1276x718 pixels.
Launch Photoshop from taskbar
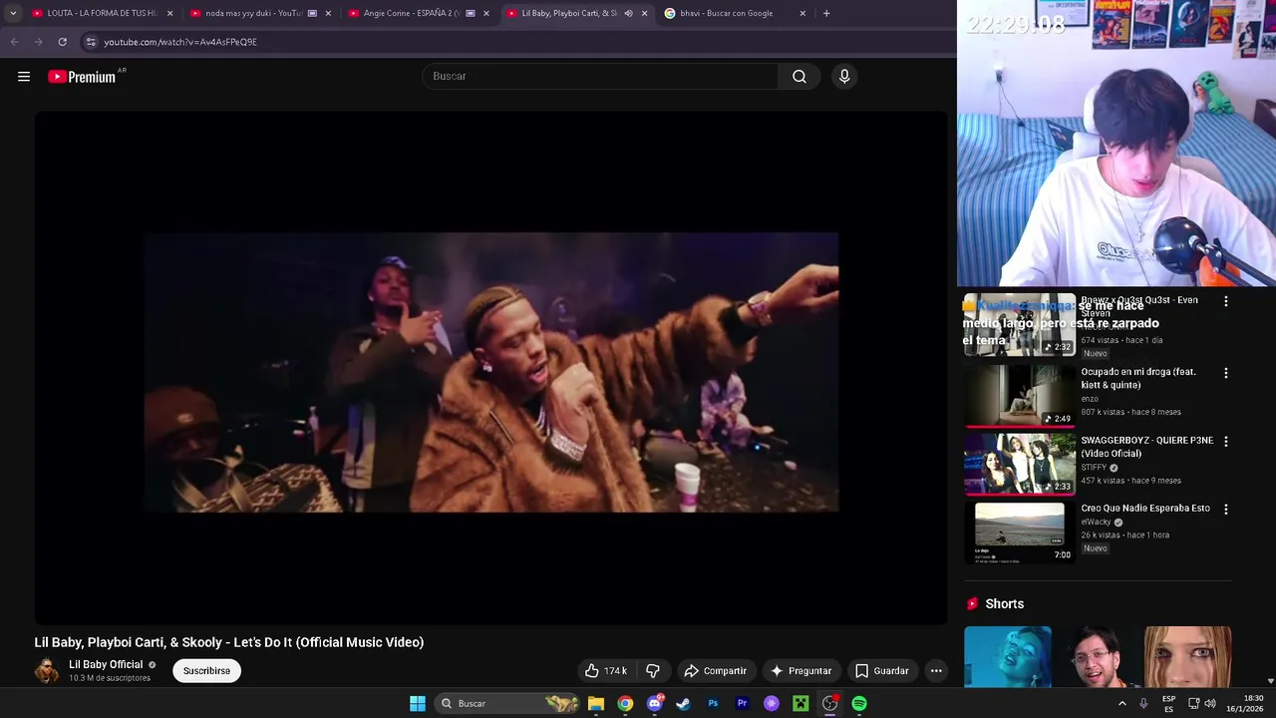pyautogui.click(x=713, y=704)
